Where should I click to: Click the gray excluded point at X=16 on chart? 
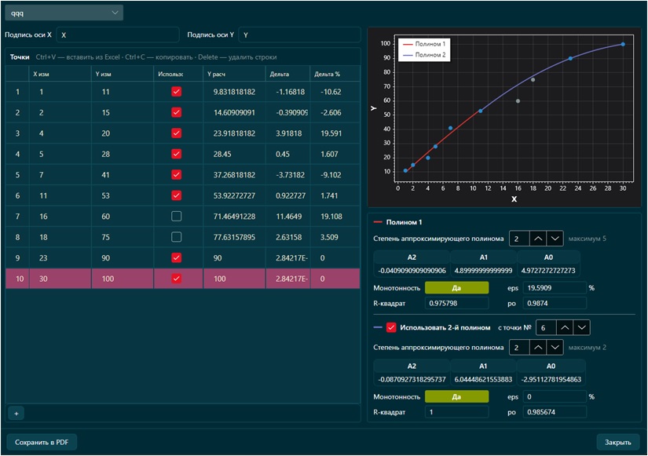coord(518,100)
